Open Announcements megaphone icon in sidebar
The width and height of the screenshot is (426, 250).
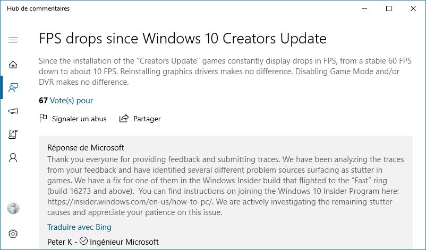pos(13,111)
